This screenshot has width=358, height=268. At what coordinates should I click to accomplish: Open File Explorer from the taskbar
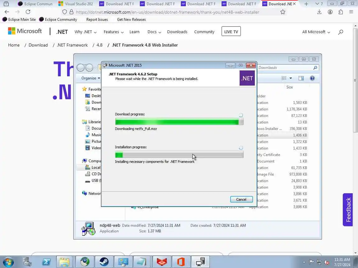pyautogui.click(x=64, y=262)
